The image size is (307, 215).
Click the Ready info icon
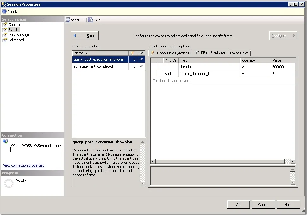point(4,12)
